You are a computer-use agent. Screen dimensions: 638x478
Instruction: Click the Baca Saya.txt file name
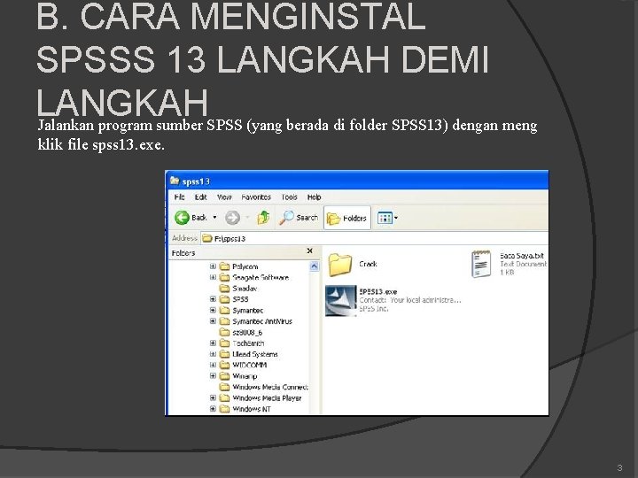click(522, 256)
